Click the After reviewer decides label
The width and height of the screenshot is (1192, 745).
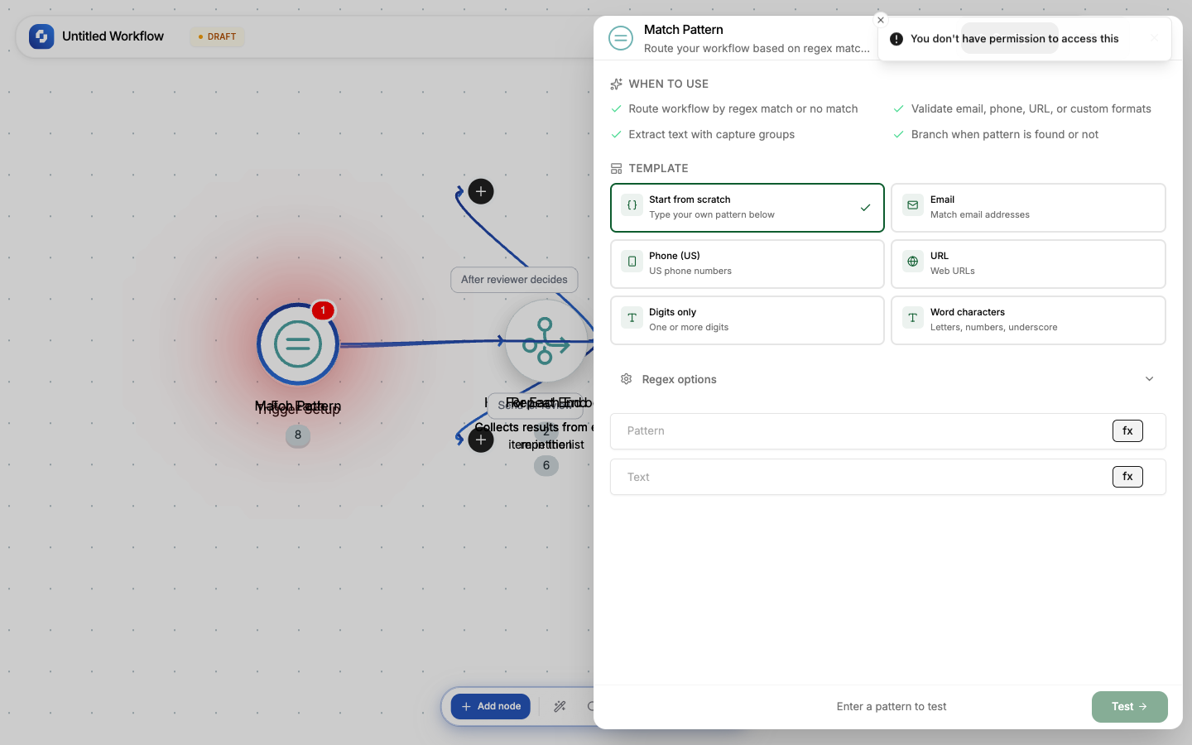pyautogui.click(x=514, y=280)
